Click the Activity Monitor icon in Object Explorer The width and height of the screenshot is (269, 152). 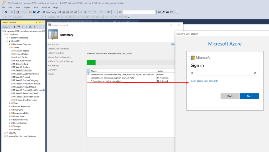pyautogui.click(x=34, y=27)
